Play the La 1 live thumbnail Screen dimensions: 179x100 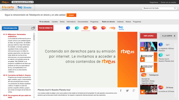(149, 47)
